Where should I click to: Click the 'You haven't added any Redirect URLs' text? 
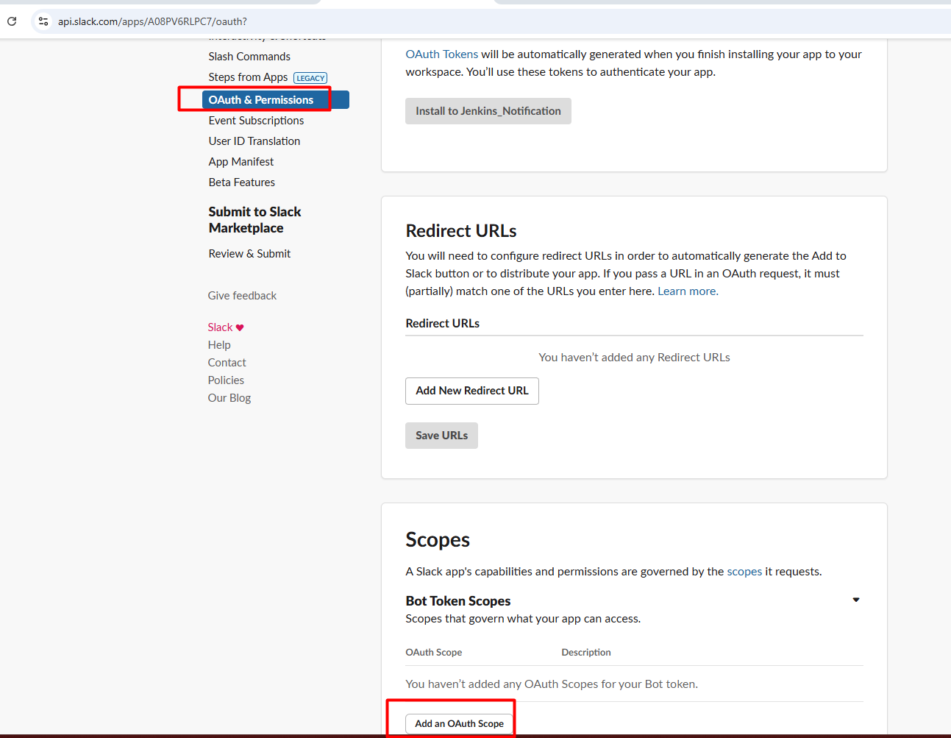634,358
